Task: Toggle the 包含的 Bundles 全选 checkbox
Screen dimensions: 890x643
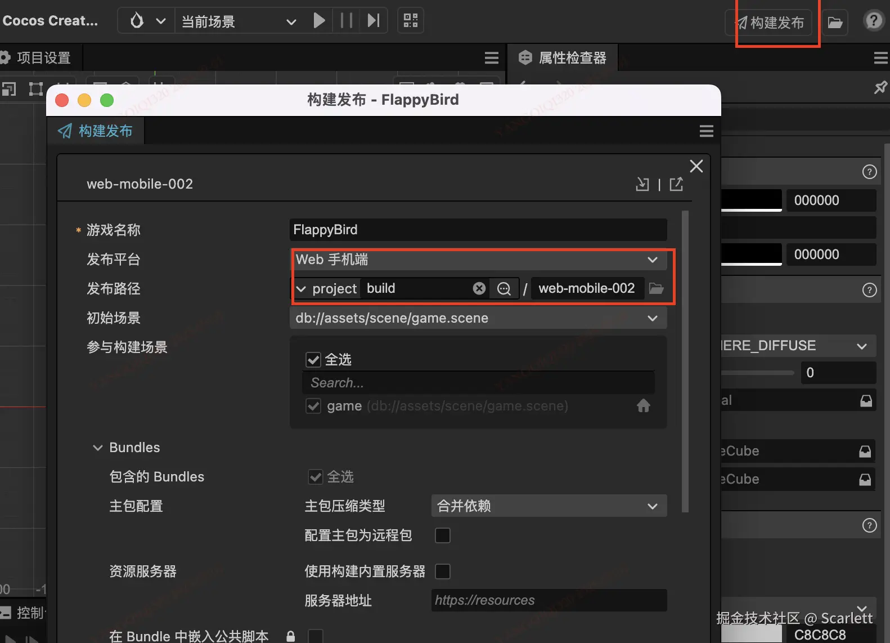Action: tap(316, 477)
